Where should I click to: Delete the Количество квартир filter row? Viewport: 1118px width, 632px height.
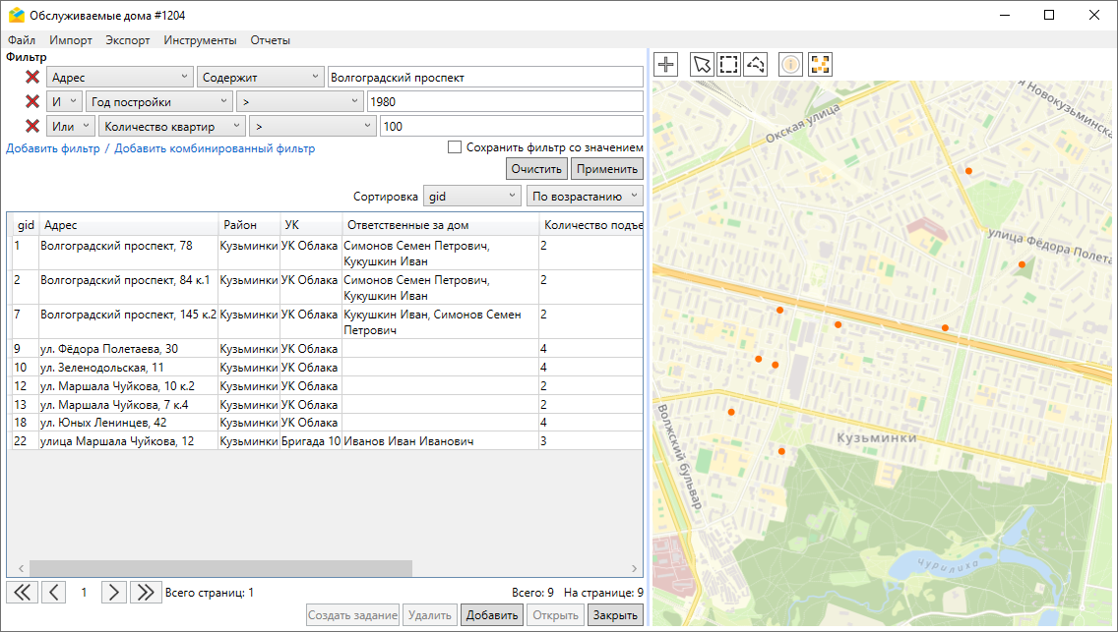[x=32, y=127]
